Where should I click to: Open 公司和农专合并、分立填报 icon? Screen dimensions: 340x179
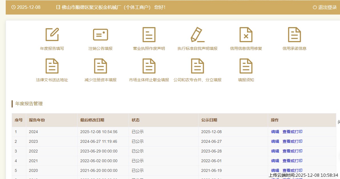click(197, 66)
